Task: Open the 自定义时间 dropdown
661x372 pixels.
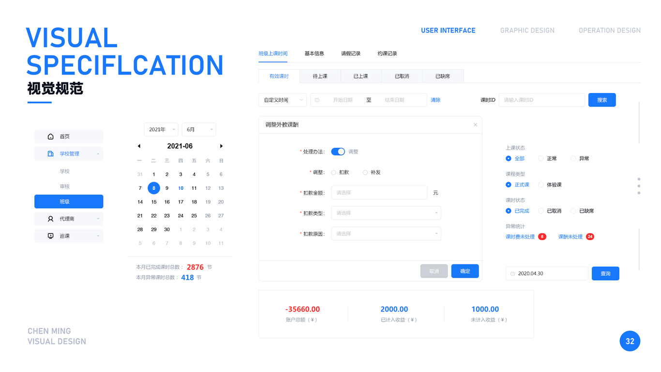Action: tap(283, 100)
